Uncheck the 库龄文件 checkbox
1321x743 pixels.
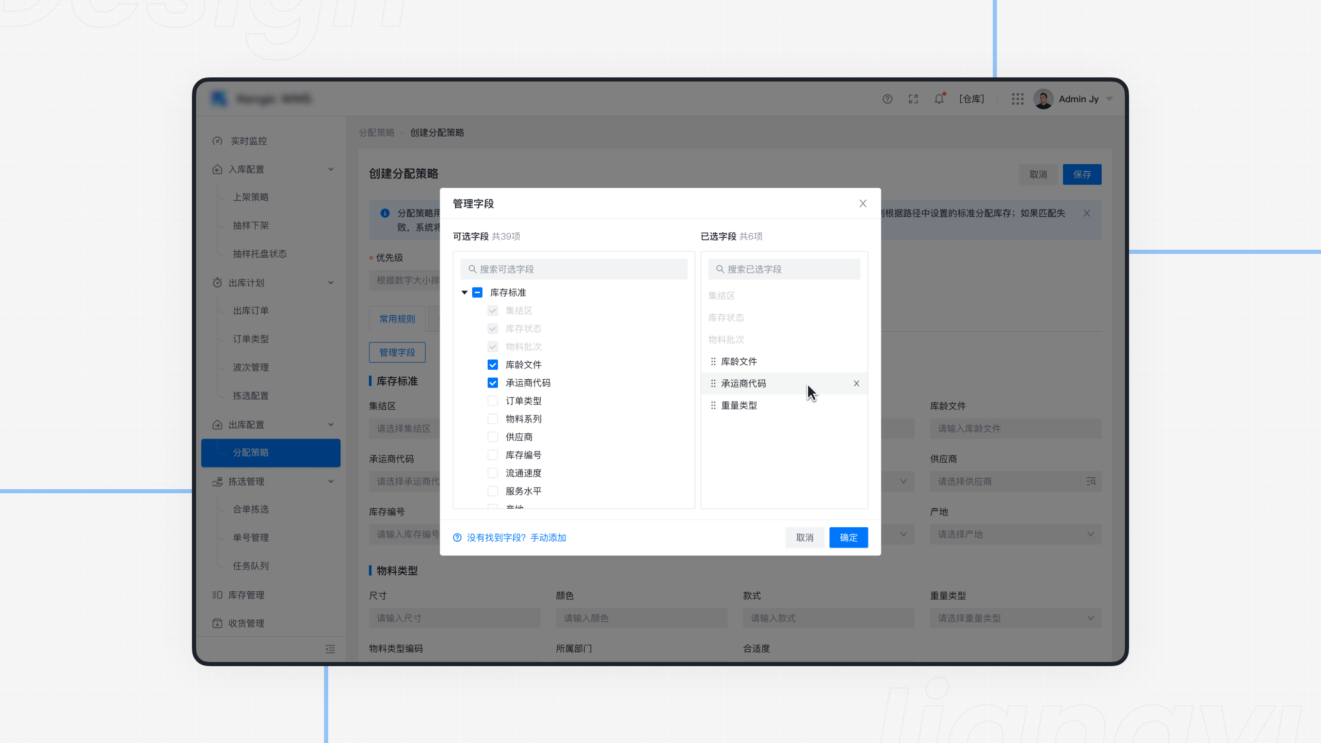[493, 364]
